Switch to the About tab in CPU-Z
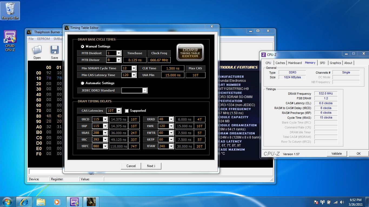Viewport: 369px width, 207px height. (x=348, y=63)
